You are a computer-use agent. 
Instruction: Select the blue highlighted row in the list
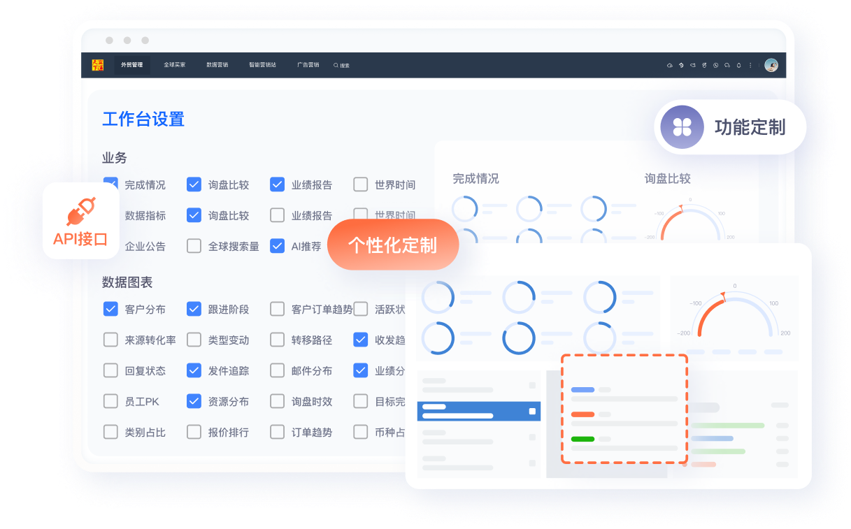click(478, 411)
